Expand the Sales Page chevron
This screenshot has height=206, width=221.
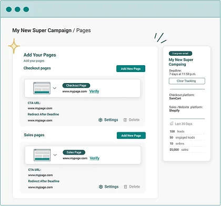coord(55,155)
